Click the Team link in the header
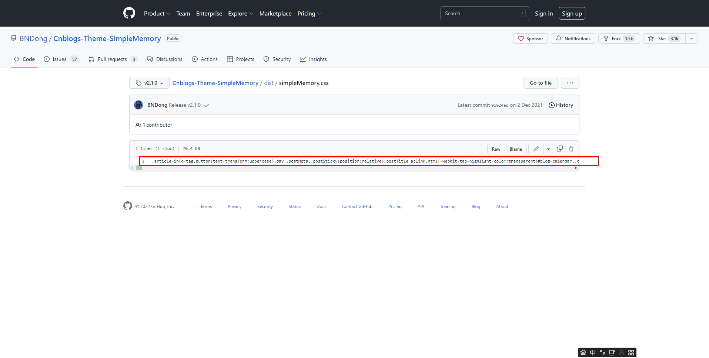Screen dimensions: 709x358 183,13
